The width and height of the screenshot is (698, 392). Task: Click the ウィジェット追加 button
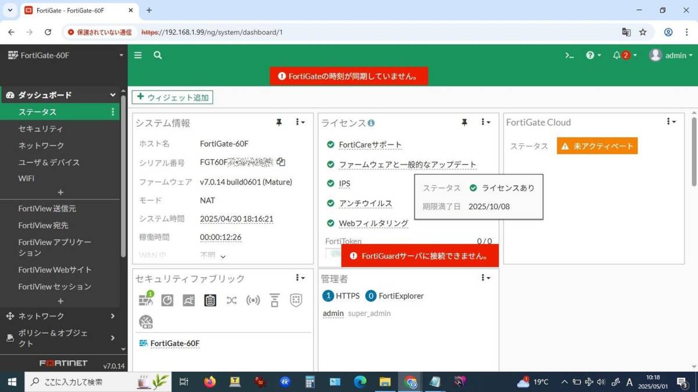click(x=172, y=98)
